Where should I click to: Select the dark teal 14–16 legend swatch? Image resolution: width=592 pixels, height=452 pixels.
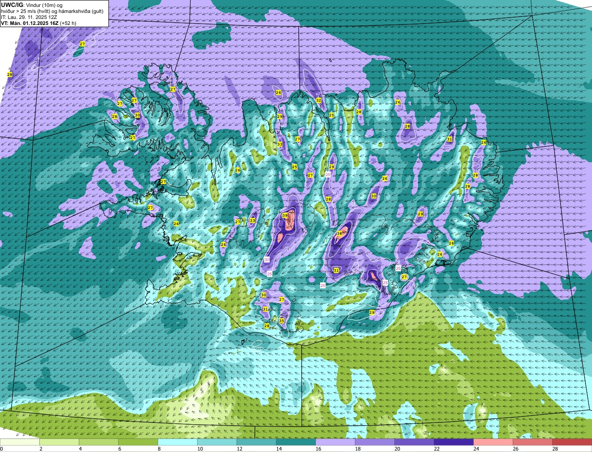[296, 442]
